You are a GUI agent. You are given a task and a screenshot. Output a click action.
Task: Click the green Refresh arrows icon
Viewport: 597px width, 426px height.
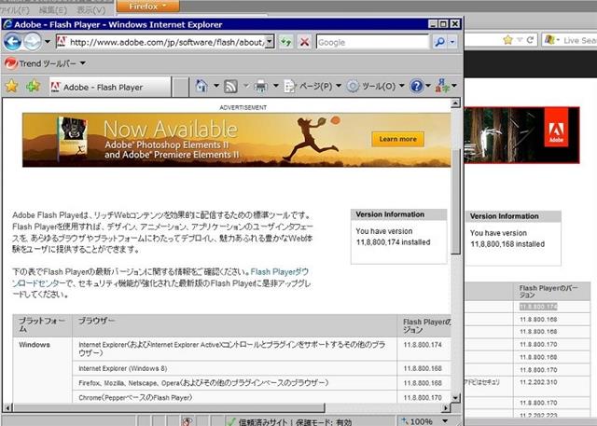(x=286, y=42)
